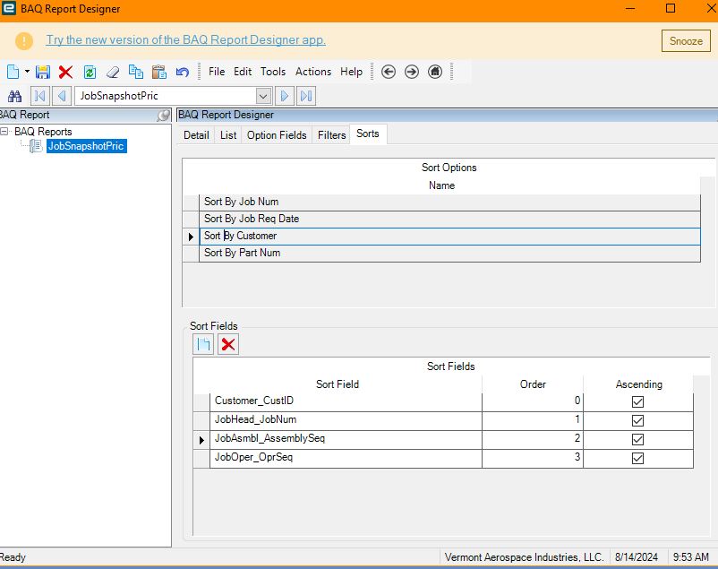Switch to the Option Fields tab
Screen dimensions: 718x569
click(277, 135)
